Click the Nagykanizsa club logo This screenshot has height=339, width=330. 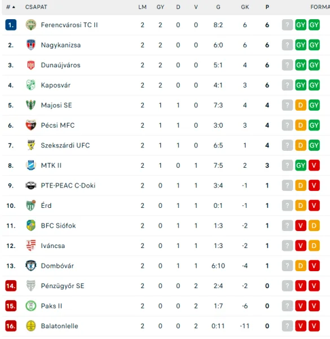31,45
